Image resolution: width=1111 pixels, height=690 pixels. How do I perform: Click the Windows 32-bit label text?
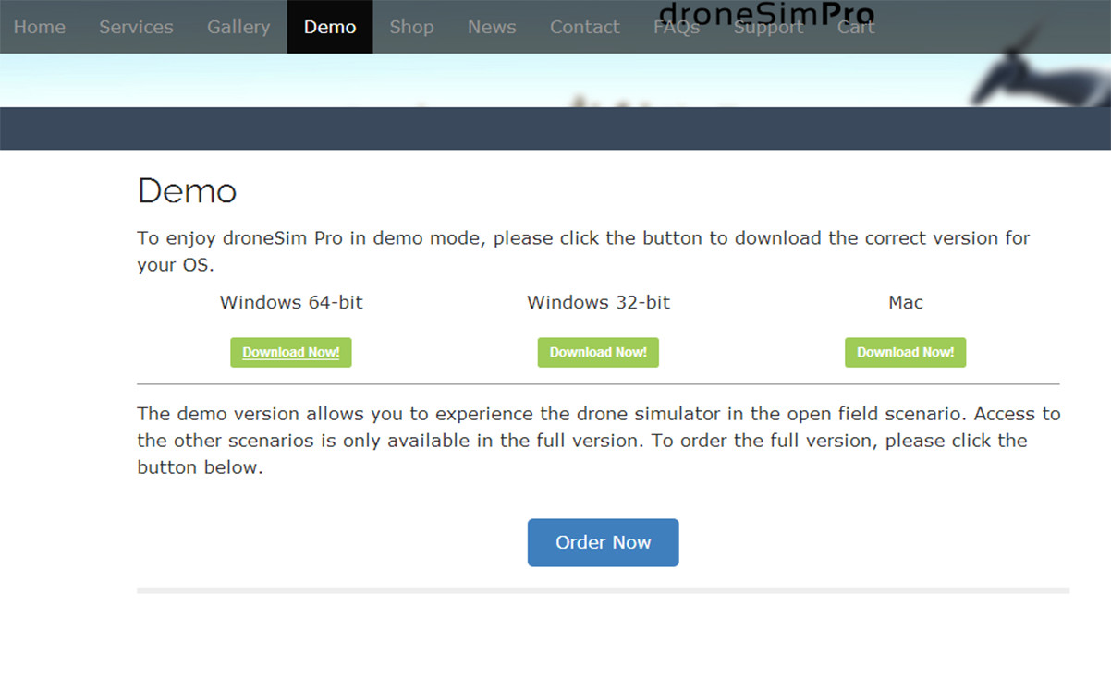[598, 302]
